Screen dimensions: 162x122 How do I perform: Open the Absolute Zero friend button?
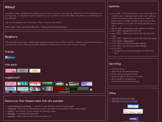(10, 58)
